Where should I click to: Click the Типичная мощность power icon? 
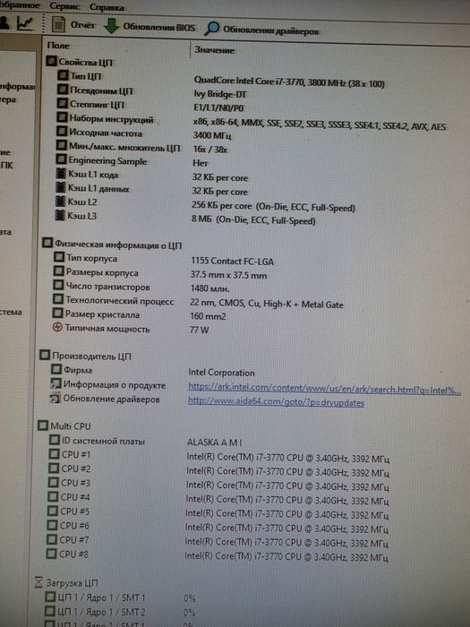pos(57,328)
